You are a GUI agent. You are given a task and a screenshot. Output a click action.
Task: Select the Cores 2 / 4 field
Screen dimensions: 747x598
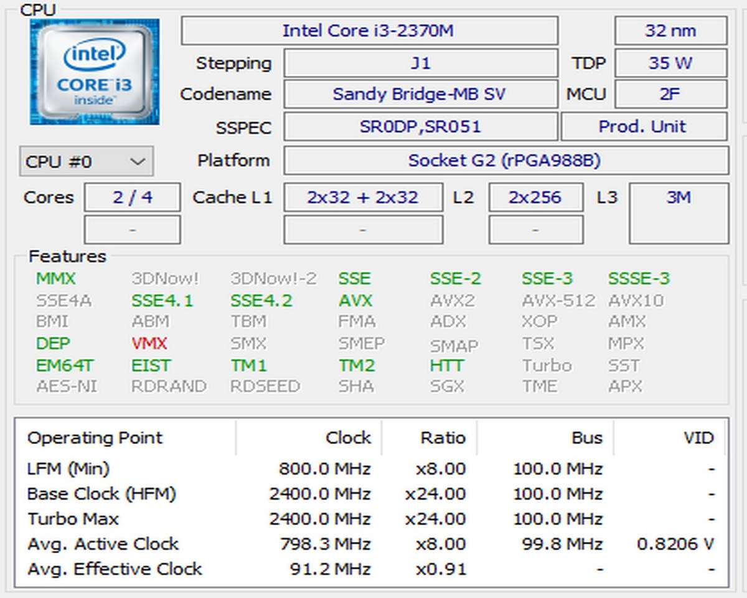tap(132, 197)
